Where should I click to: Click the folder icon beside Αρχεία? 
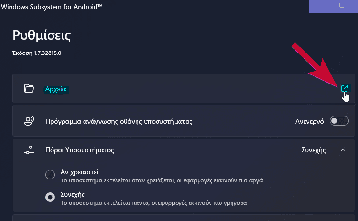(29, 88)
